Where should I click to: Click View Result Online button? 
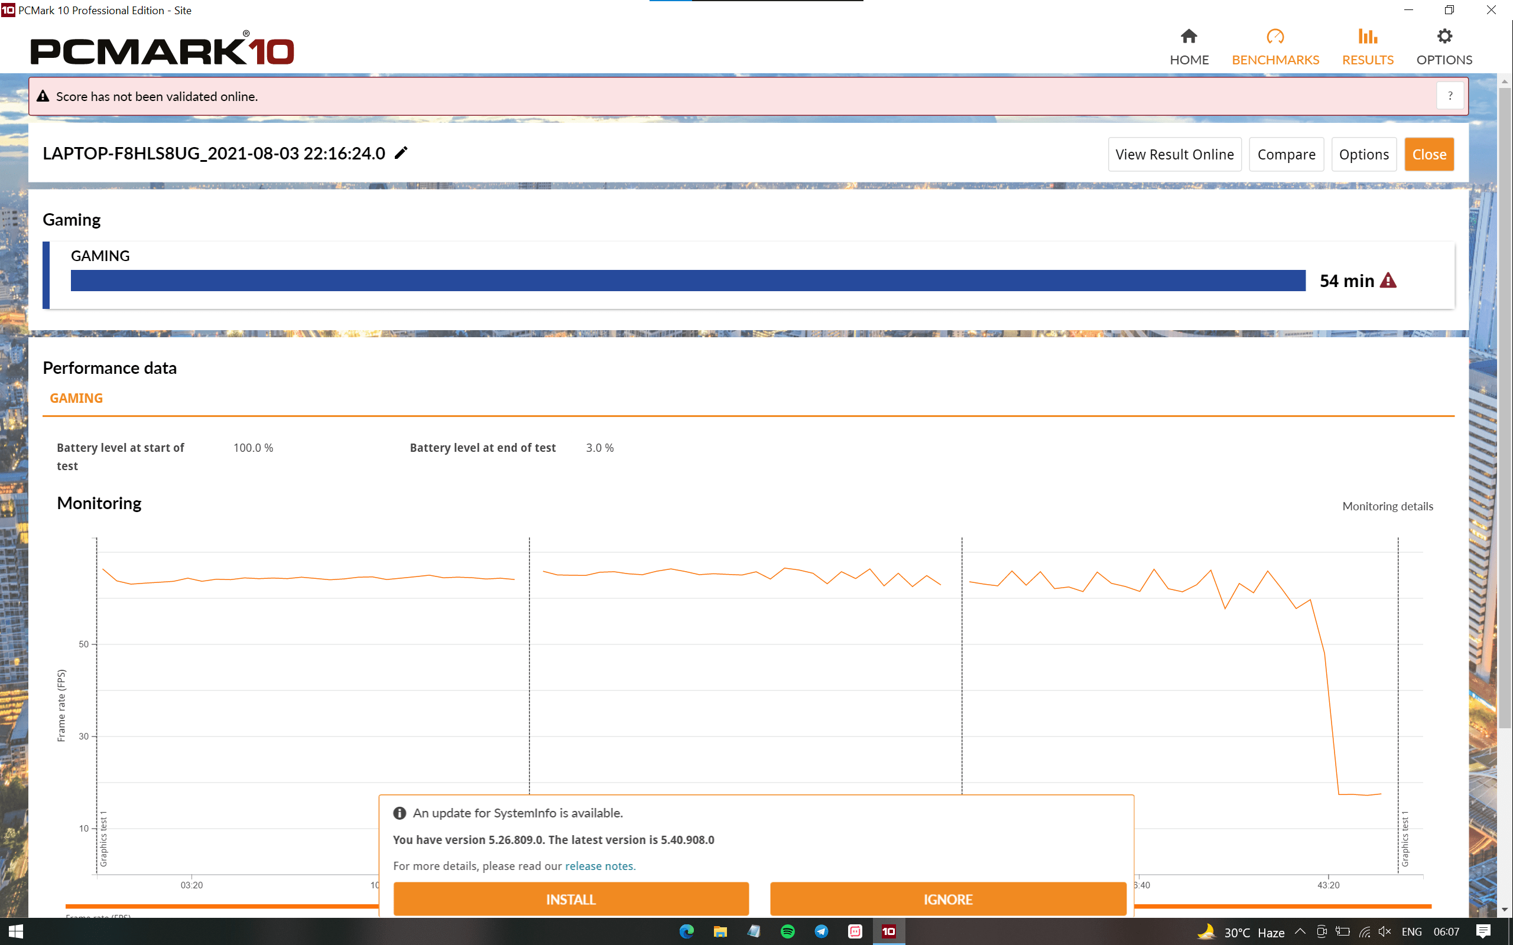1174,154
